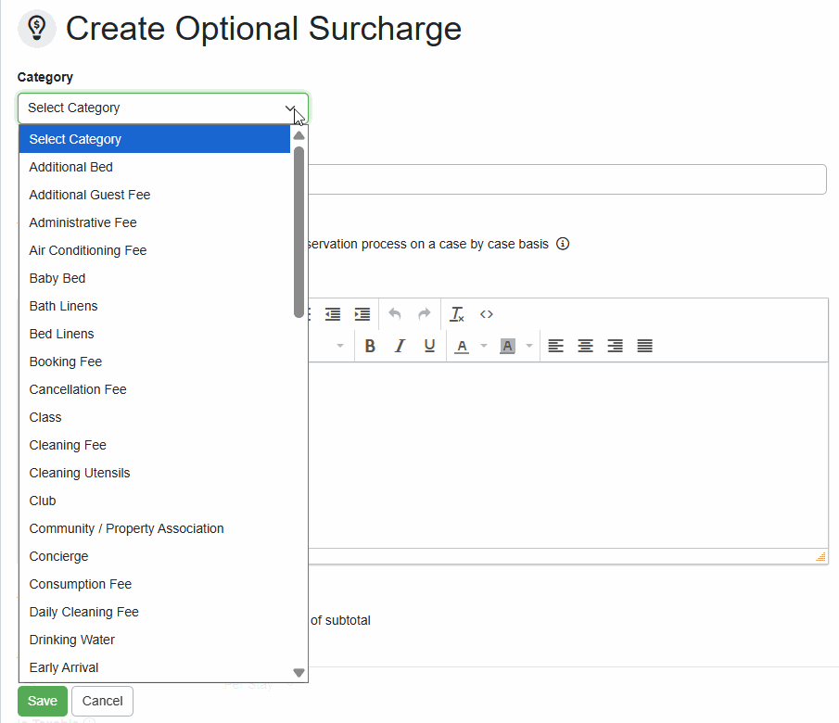Select Bed Linens option
Viewport: 839px width, 723px height.
pos(155,334)
